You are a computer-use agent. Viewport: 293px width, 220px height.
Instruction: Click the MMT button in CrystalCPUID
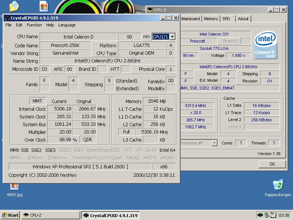(x=37, y=101)
